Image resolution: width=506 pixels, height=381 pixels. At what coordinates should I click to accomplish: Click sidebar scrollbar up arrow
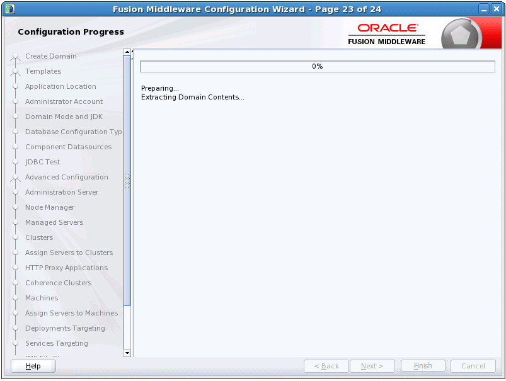click(x=127, y=52)
